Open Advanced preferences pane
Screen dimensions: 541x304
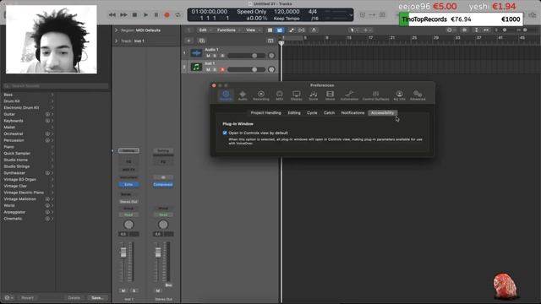click(x=418, y=95)
